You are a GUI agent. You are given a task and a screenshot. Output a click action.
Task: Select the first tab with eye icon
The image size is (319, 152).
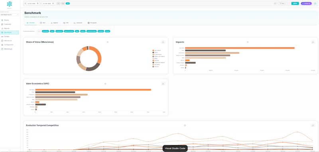coord(31,23)
